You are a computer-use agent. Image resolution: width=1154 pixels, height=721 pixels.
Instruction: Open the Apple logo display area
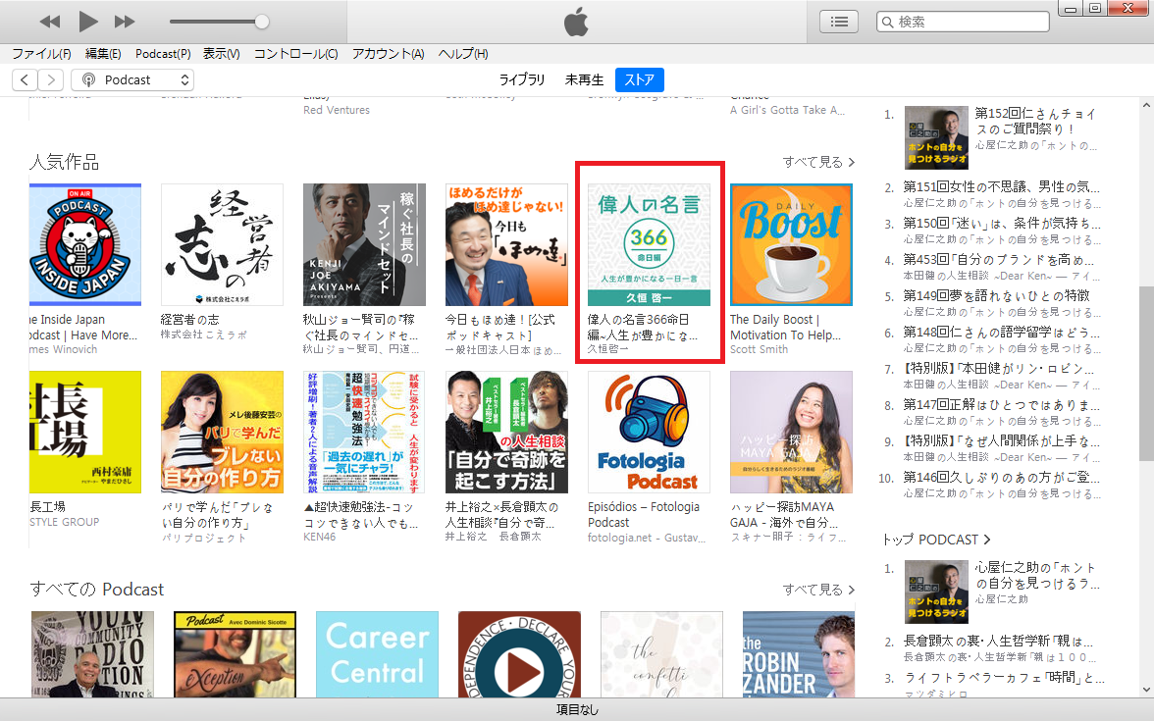[577, 22]
